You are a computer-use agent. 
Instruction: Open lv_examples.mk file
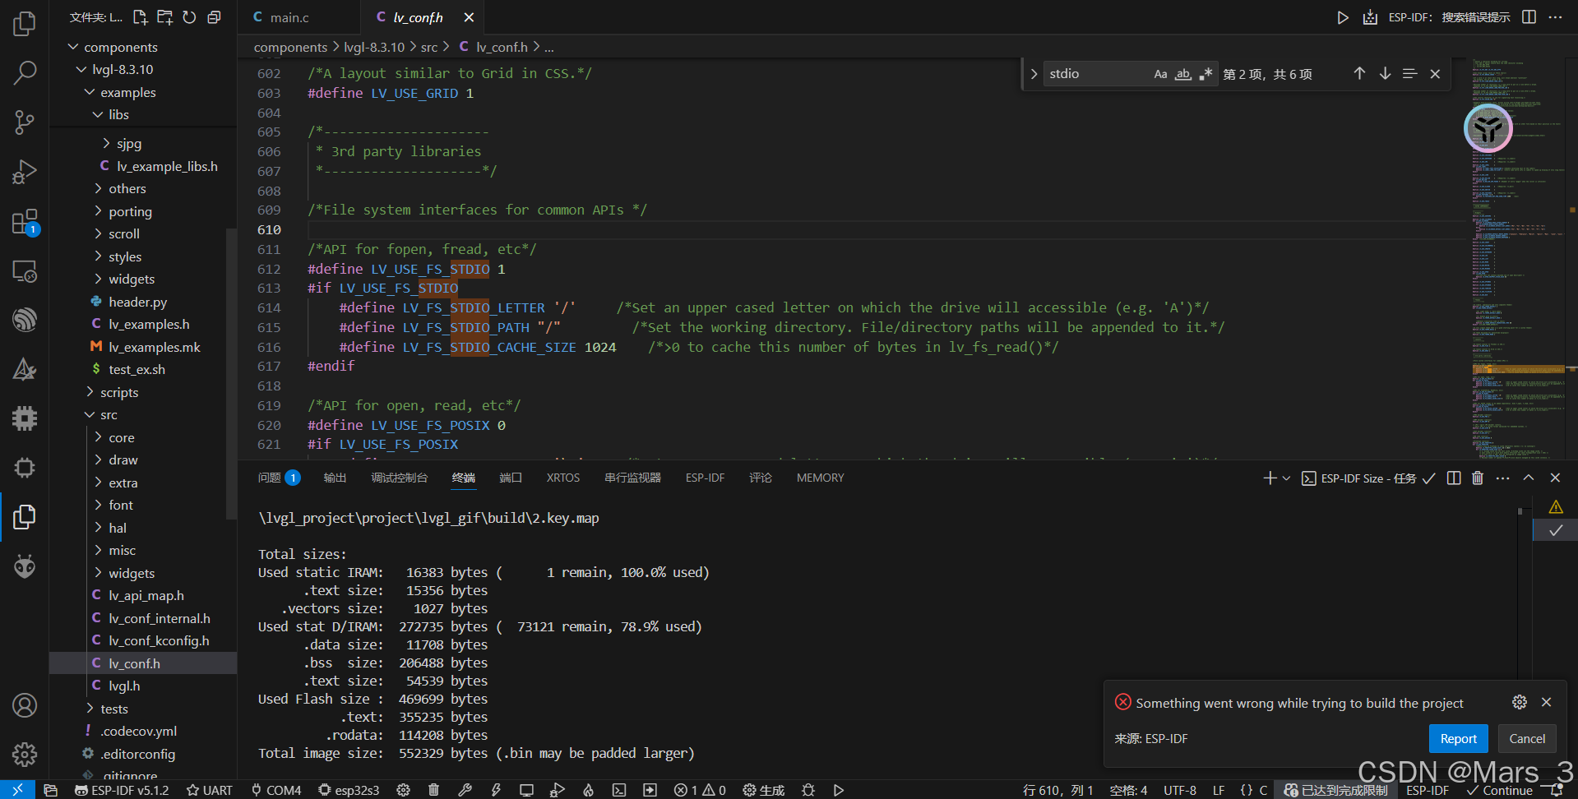click(155, 348)
